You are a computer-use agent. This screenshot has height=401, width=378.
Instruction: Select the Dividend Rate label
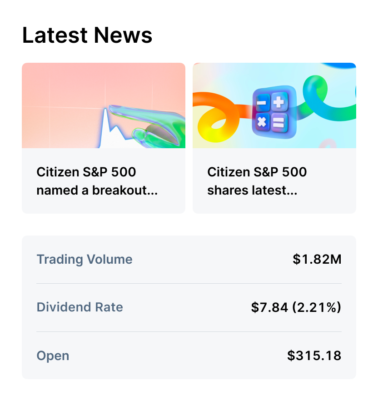[x=80, y=307]
